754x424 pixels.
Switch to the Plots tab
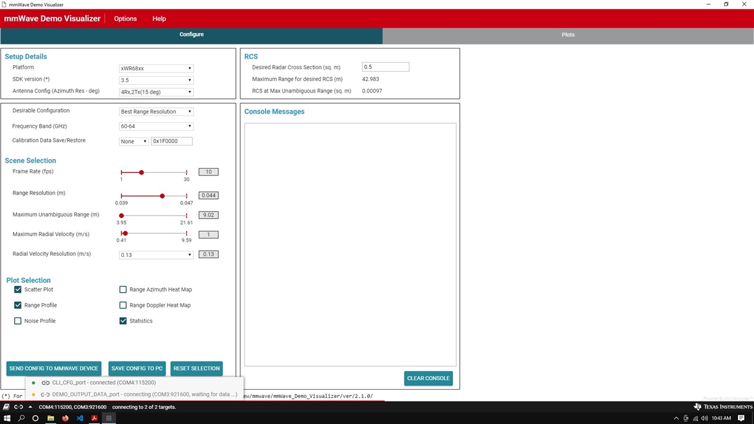(568, 35)
